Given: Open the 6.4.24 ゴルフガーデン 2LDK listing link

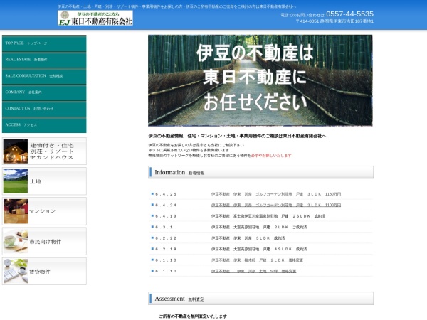Looking at the screenshot, I should click(x=276, y=205).
